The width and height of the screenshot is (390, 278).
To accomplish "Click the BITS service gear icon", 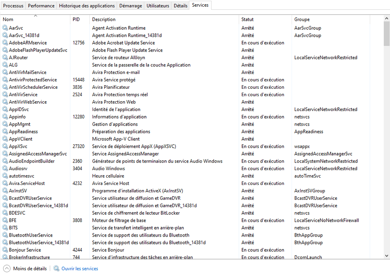I will click(5, 228).
